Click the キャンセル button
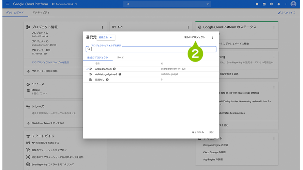This screenshot has width=303, height=170. (198, 132)
